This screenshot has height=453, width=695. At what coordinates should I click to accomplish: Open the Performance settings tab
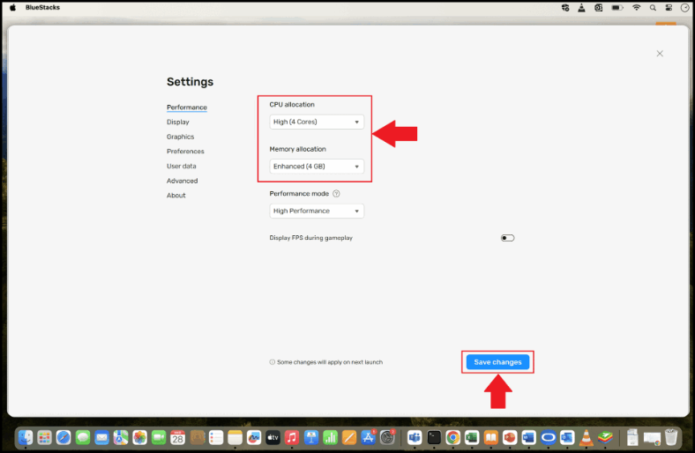tap(187, 108)
